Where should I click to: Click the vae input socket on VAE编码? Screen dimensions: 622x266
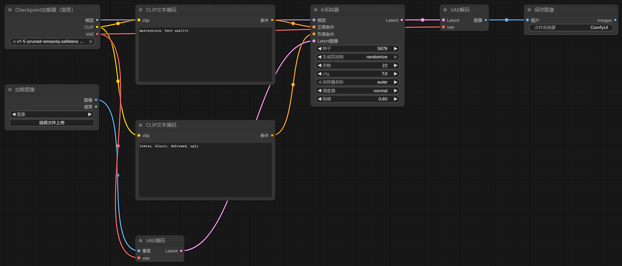tap(139, 258)
